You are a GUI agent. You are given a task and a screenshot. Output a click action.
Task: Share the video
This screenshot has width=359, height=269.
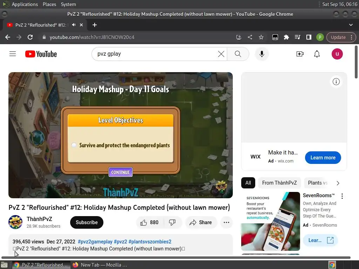[201, 222]
